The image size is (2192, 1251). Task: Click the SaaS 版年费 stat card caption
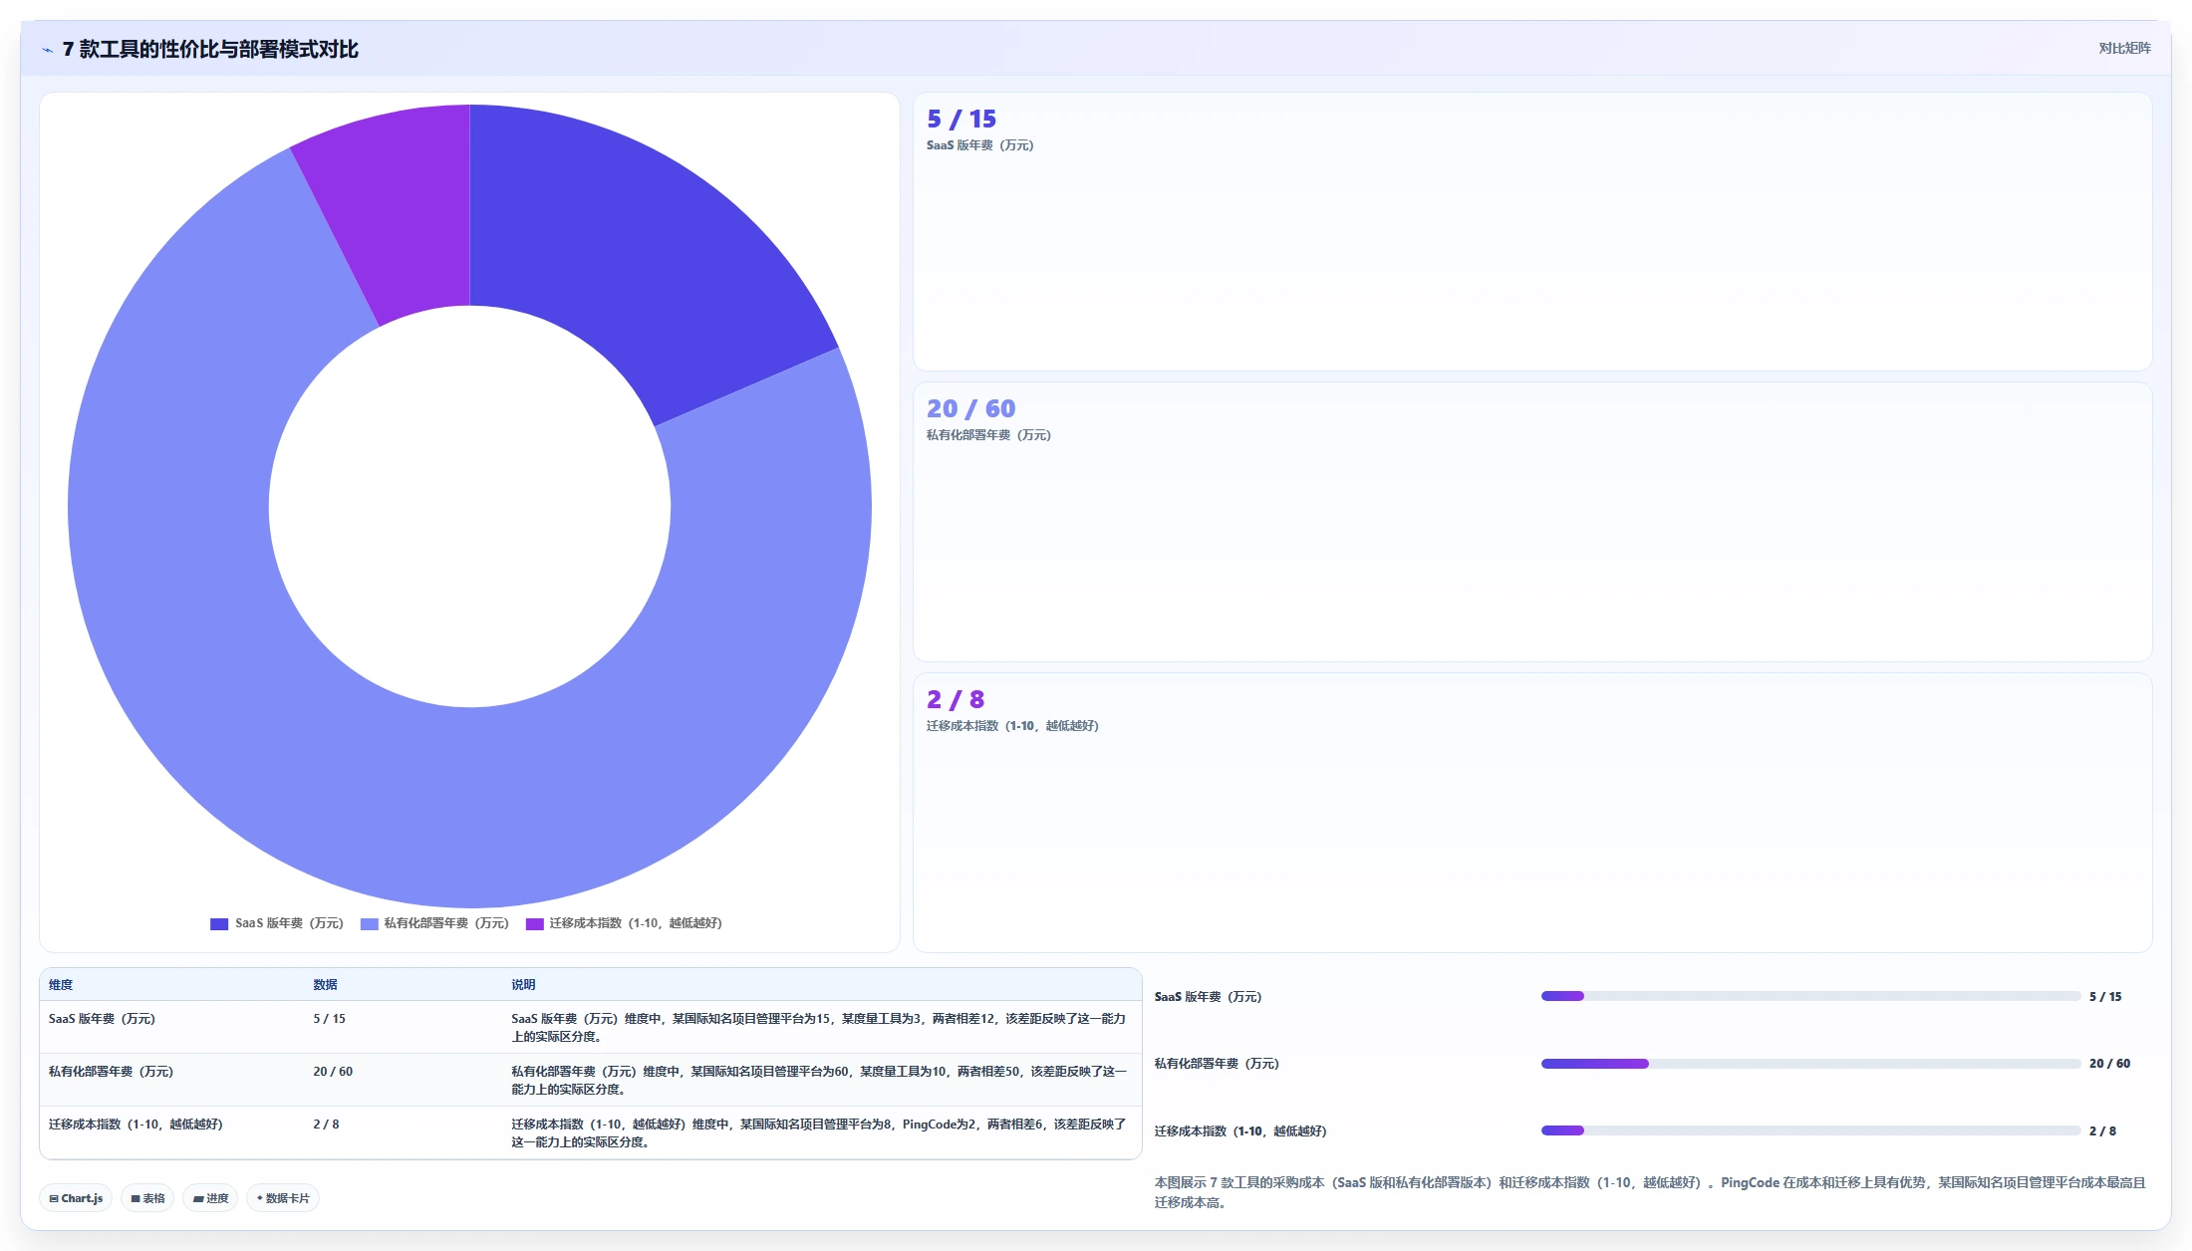[x=979, y=145]
